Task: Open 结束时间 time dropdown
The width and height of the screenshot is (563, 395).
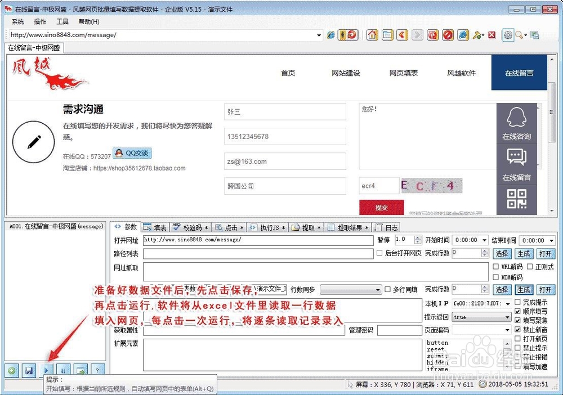Action: 552,240
